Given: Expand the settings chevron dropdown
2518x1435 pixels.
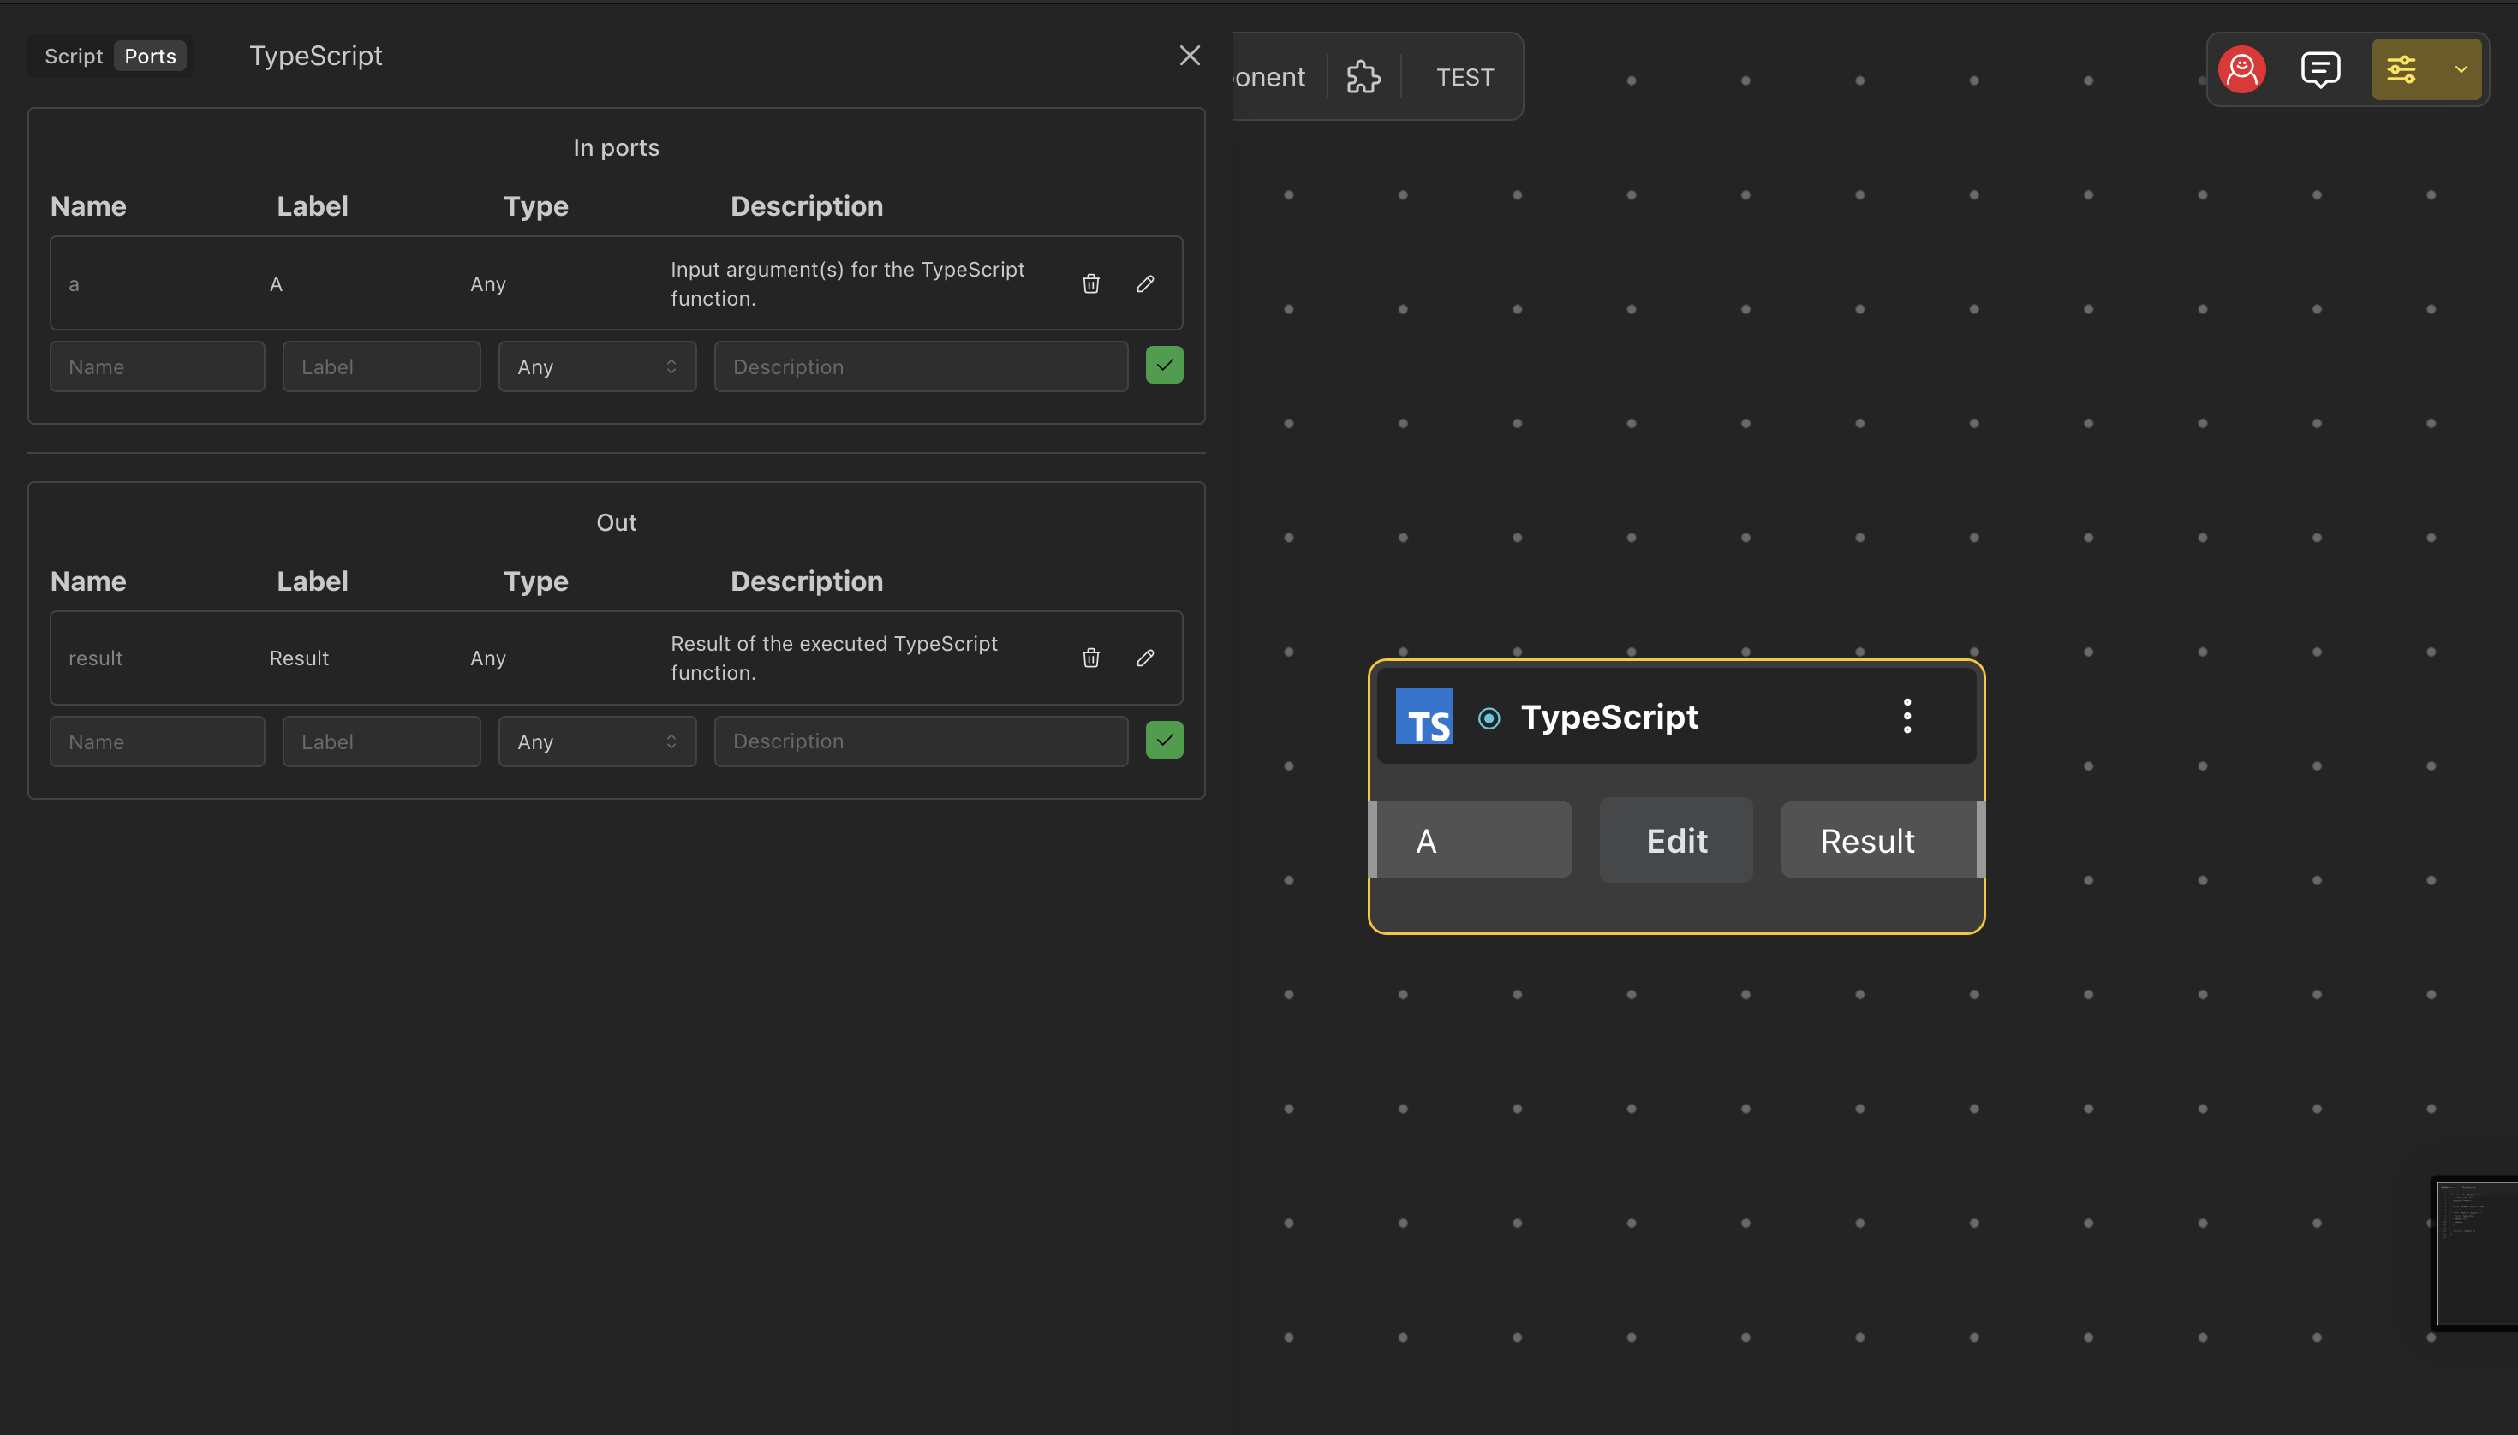Looking at the screenshot, I should point(2461,70).
